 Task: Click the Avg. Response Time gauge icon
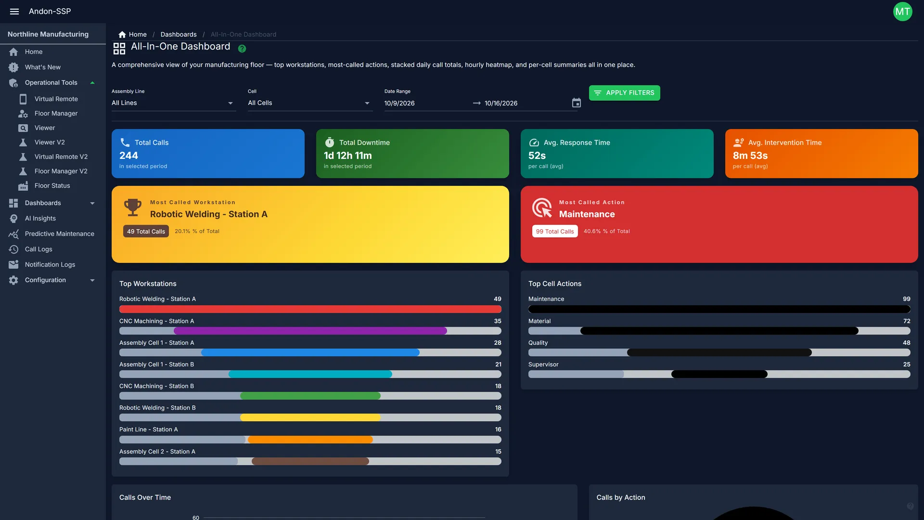(534, 142)
